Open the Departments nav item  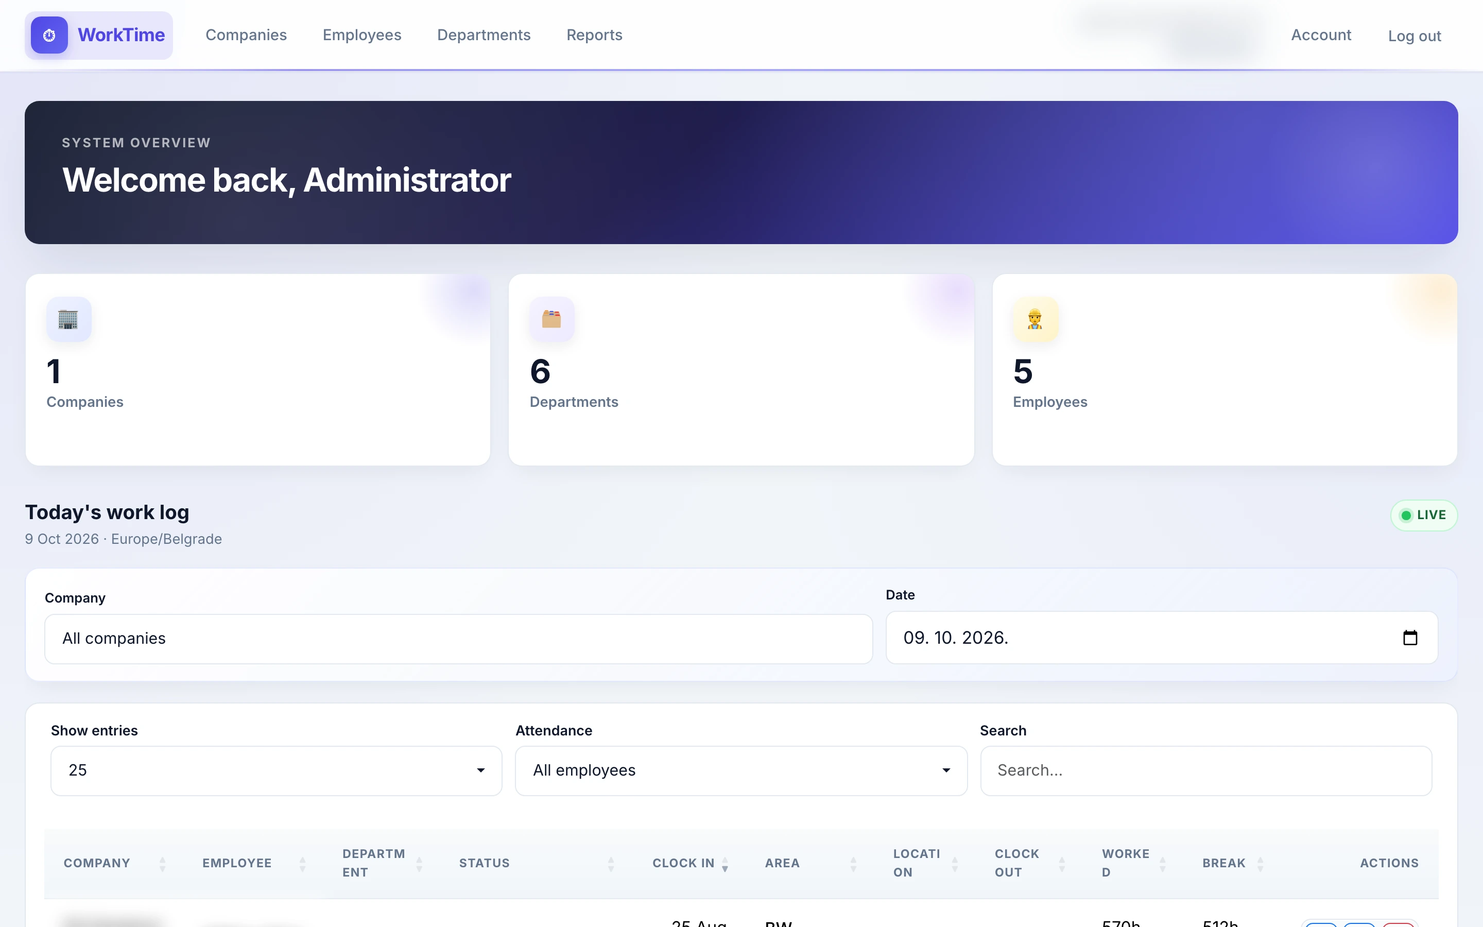point(484,35)
